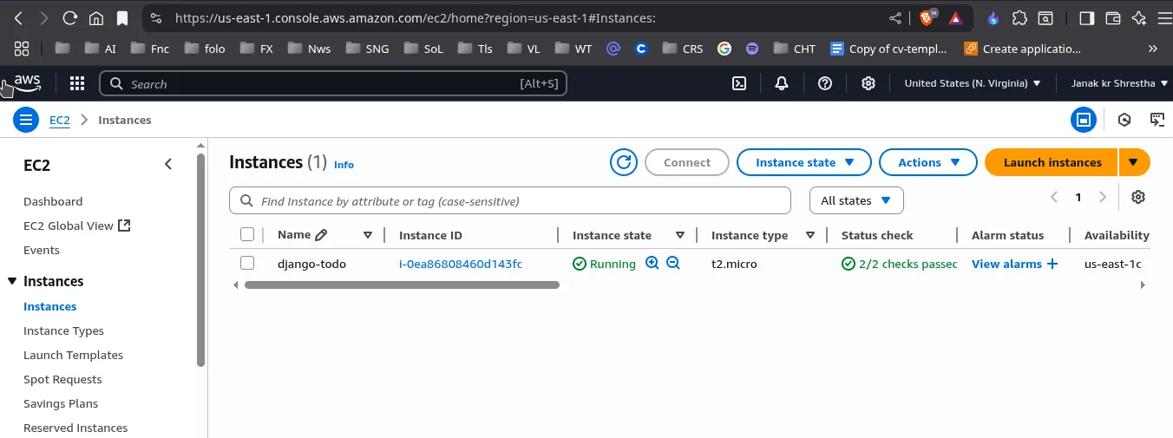Open instance ID i-0ea86808460d143fc link
Image resolution: width=1173 pixels, height=438 pixels.
461,264
